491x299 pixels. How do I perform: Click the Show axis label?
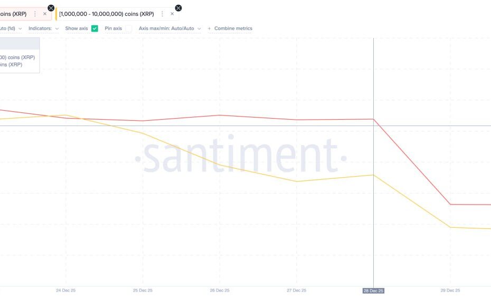click(77, 28)
